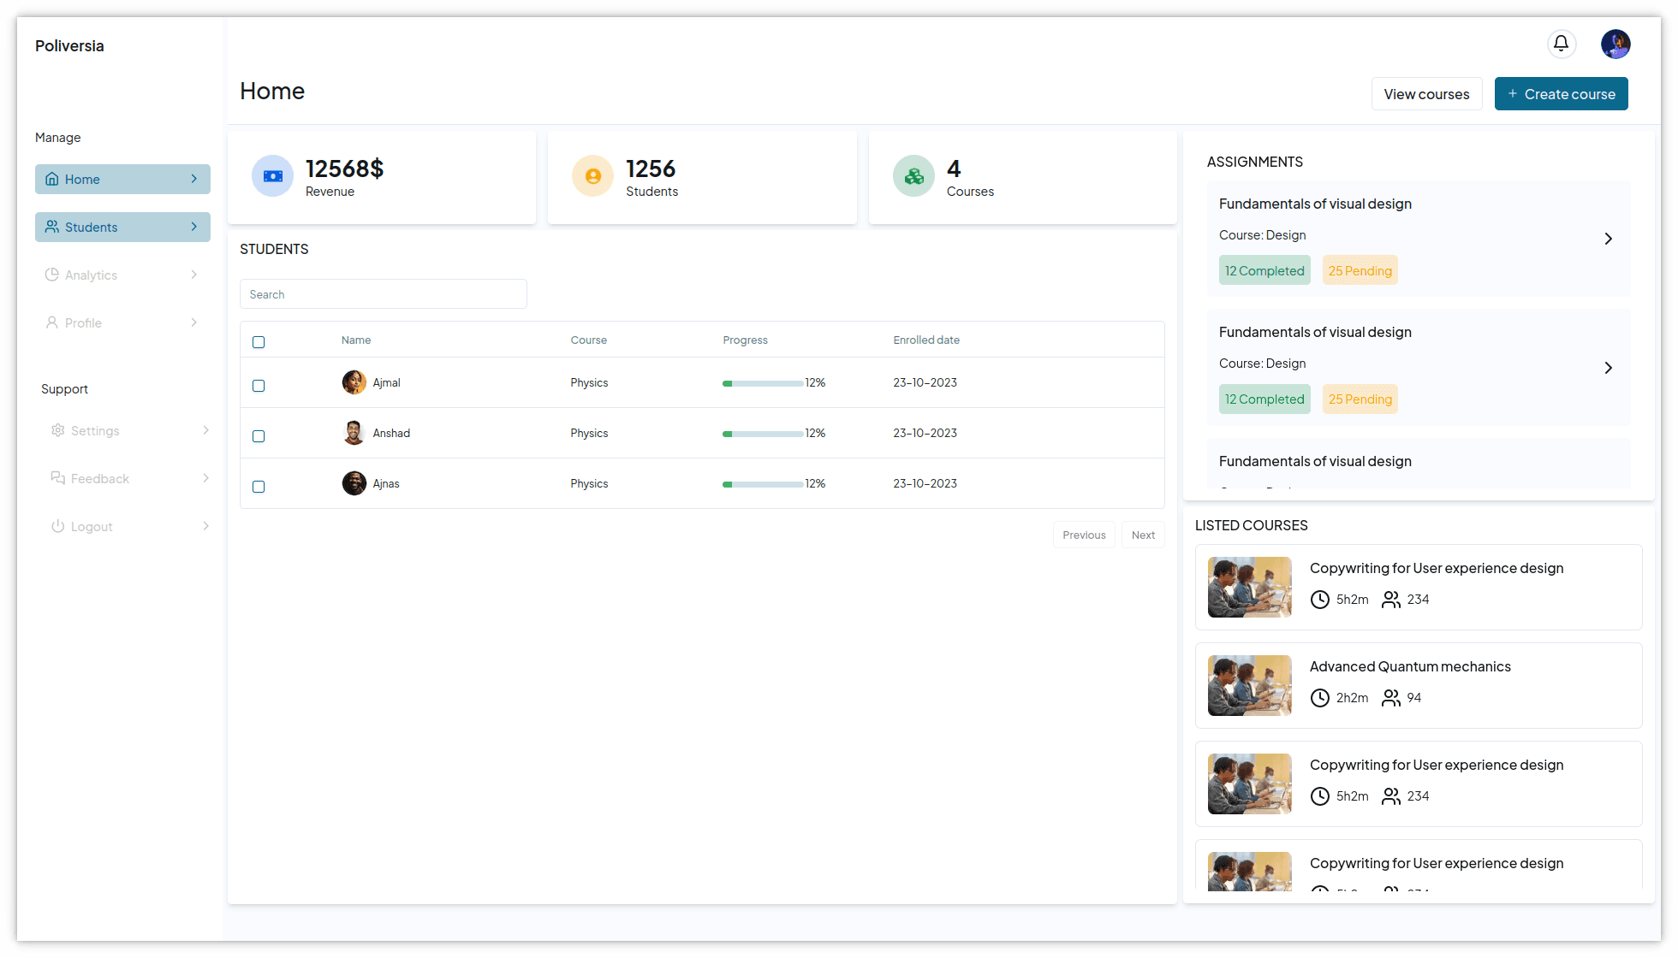Click the notification bell icon
Screen dimensions: 1678x958
1561,44
